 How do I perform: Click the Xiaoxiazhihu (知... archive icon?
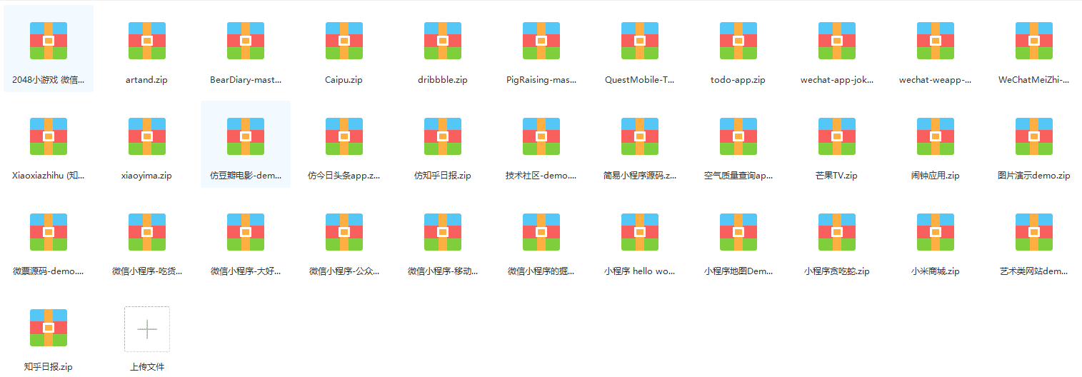(x=49, y=136)
